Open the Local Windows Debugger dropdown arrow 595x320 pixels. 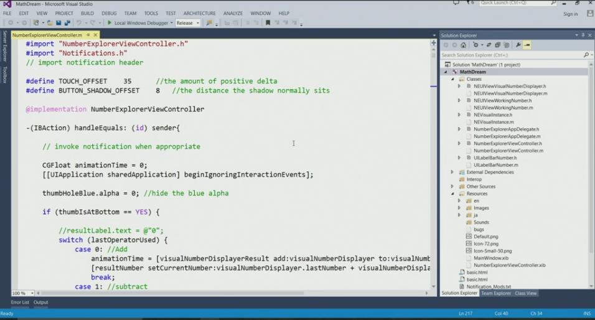tap(172, 23)
